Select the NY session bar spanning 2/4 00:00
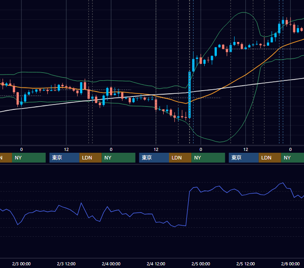The width and height of the screenshot is (304, 268). [118, 158]
